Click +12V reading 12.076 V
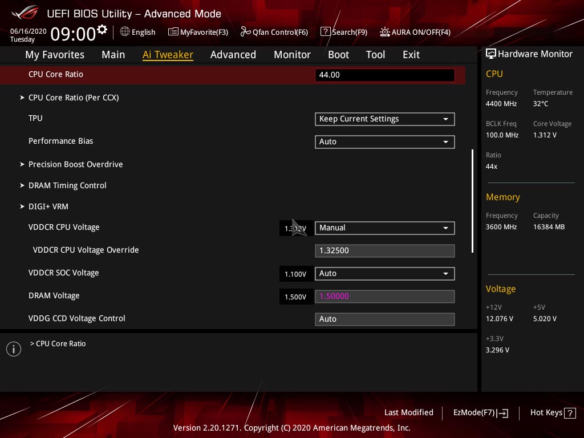The width and height of the screenshot is (584, 438). click(x=500, y=318)
